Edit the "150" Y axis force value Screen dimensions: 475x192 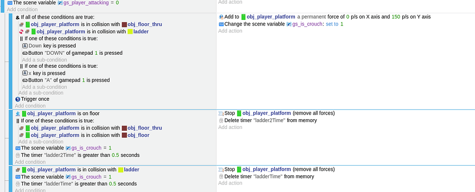click(396, 17)
